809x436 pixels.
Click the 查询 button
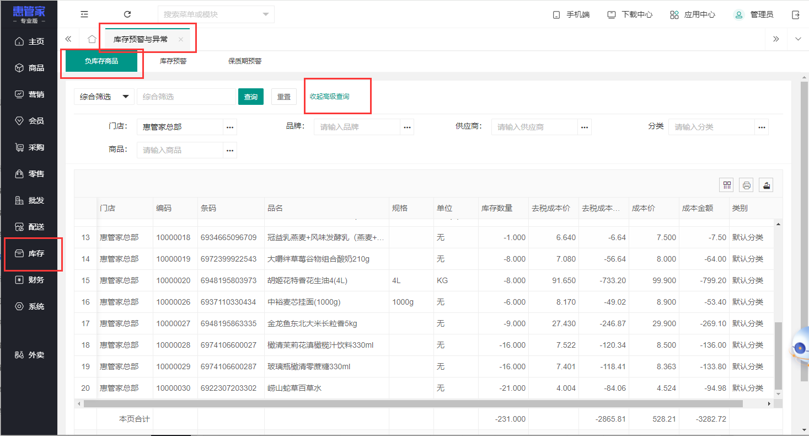point(251,97)
